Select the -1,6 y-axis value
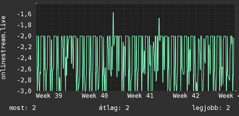The width and height of the screenshot is (239, 116). pyautogui.click(x=24, y=14)
